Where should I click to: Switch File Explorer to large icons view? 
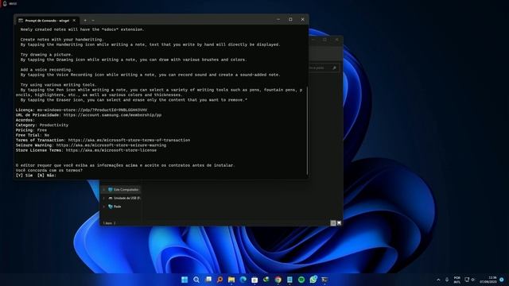(x=339, y=222)
